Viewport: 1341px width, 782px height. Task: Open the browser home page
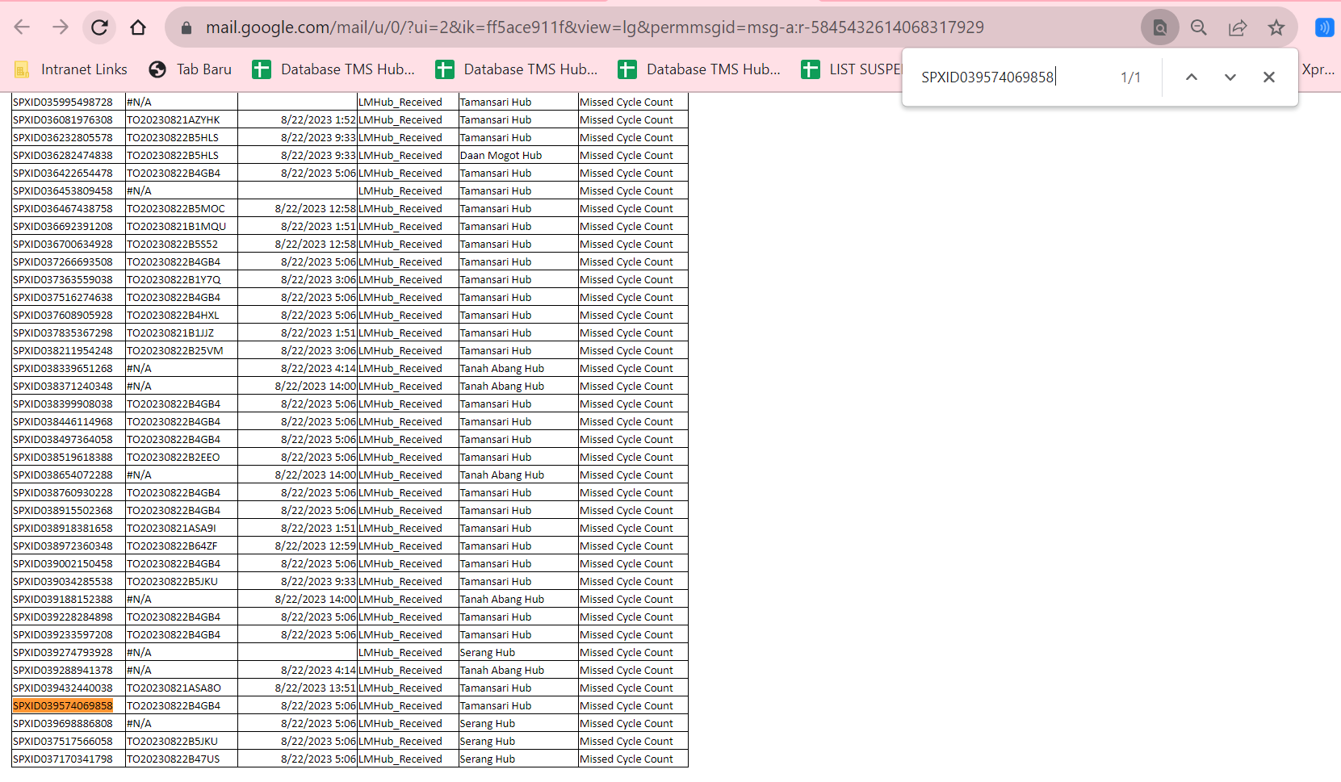click(x=138, y=27)
